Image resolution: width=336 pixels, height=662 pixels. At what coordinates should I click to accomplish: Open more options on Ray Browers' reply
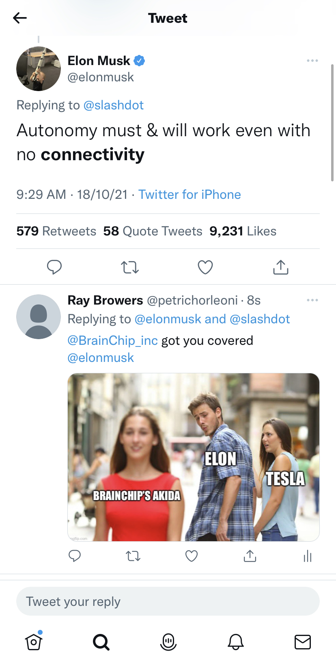312,300
